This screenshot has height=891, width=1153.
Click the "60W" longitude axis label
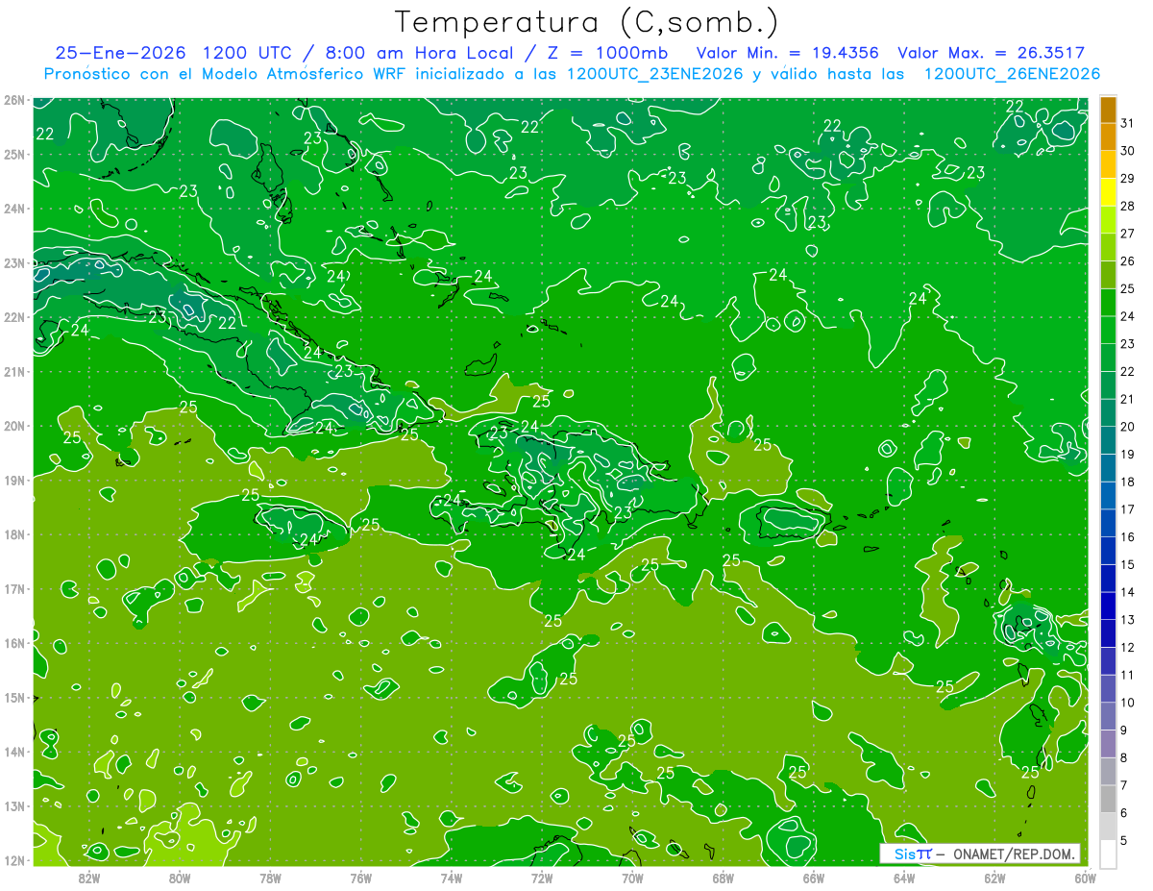click(x=1085, y=877)
